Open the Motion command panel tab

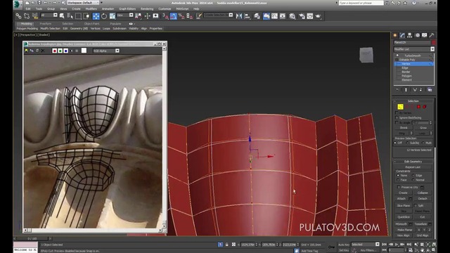417,35
